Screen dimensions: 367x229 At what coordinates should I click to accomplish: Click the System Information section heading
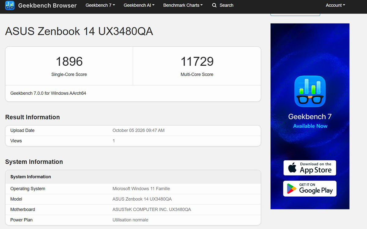(x=34, y=162)
